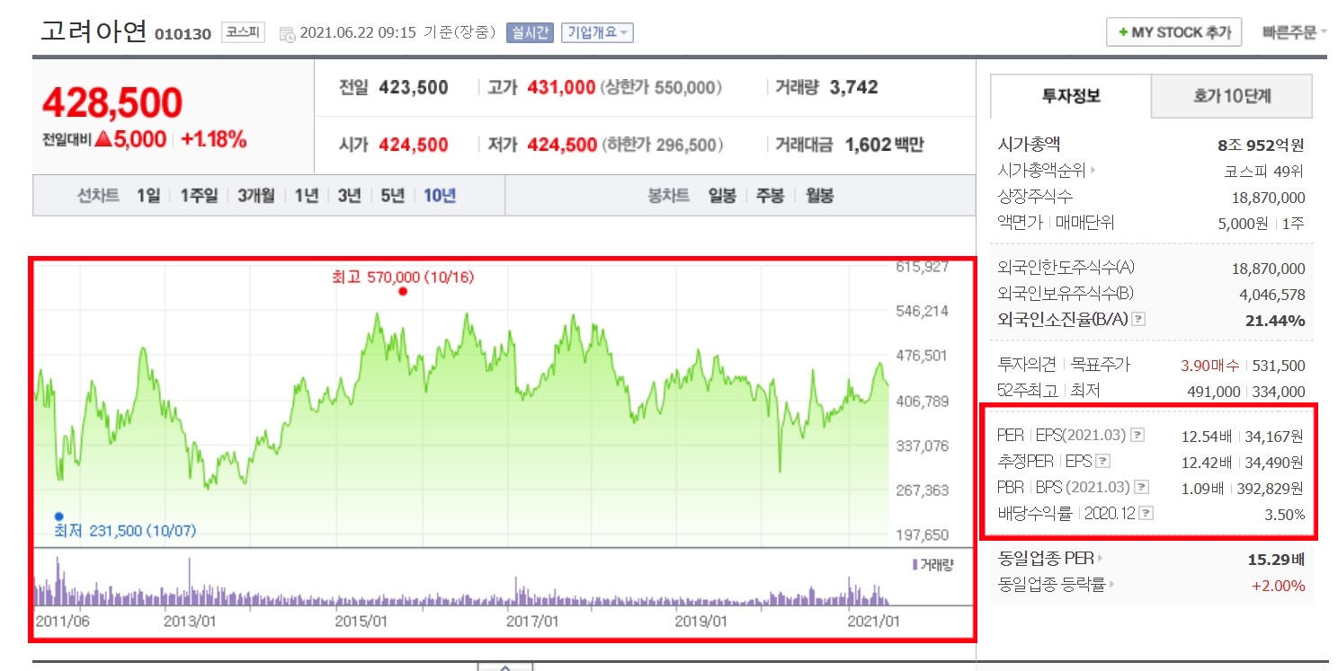Click the 최고 570,000 red marker dot
1338x671 pixels.
[402, 291]
